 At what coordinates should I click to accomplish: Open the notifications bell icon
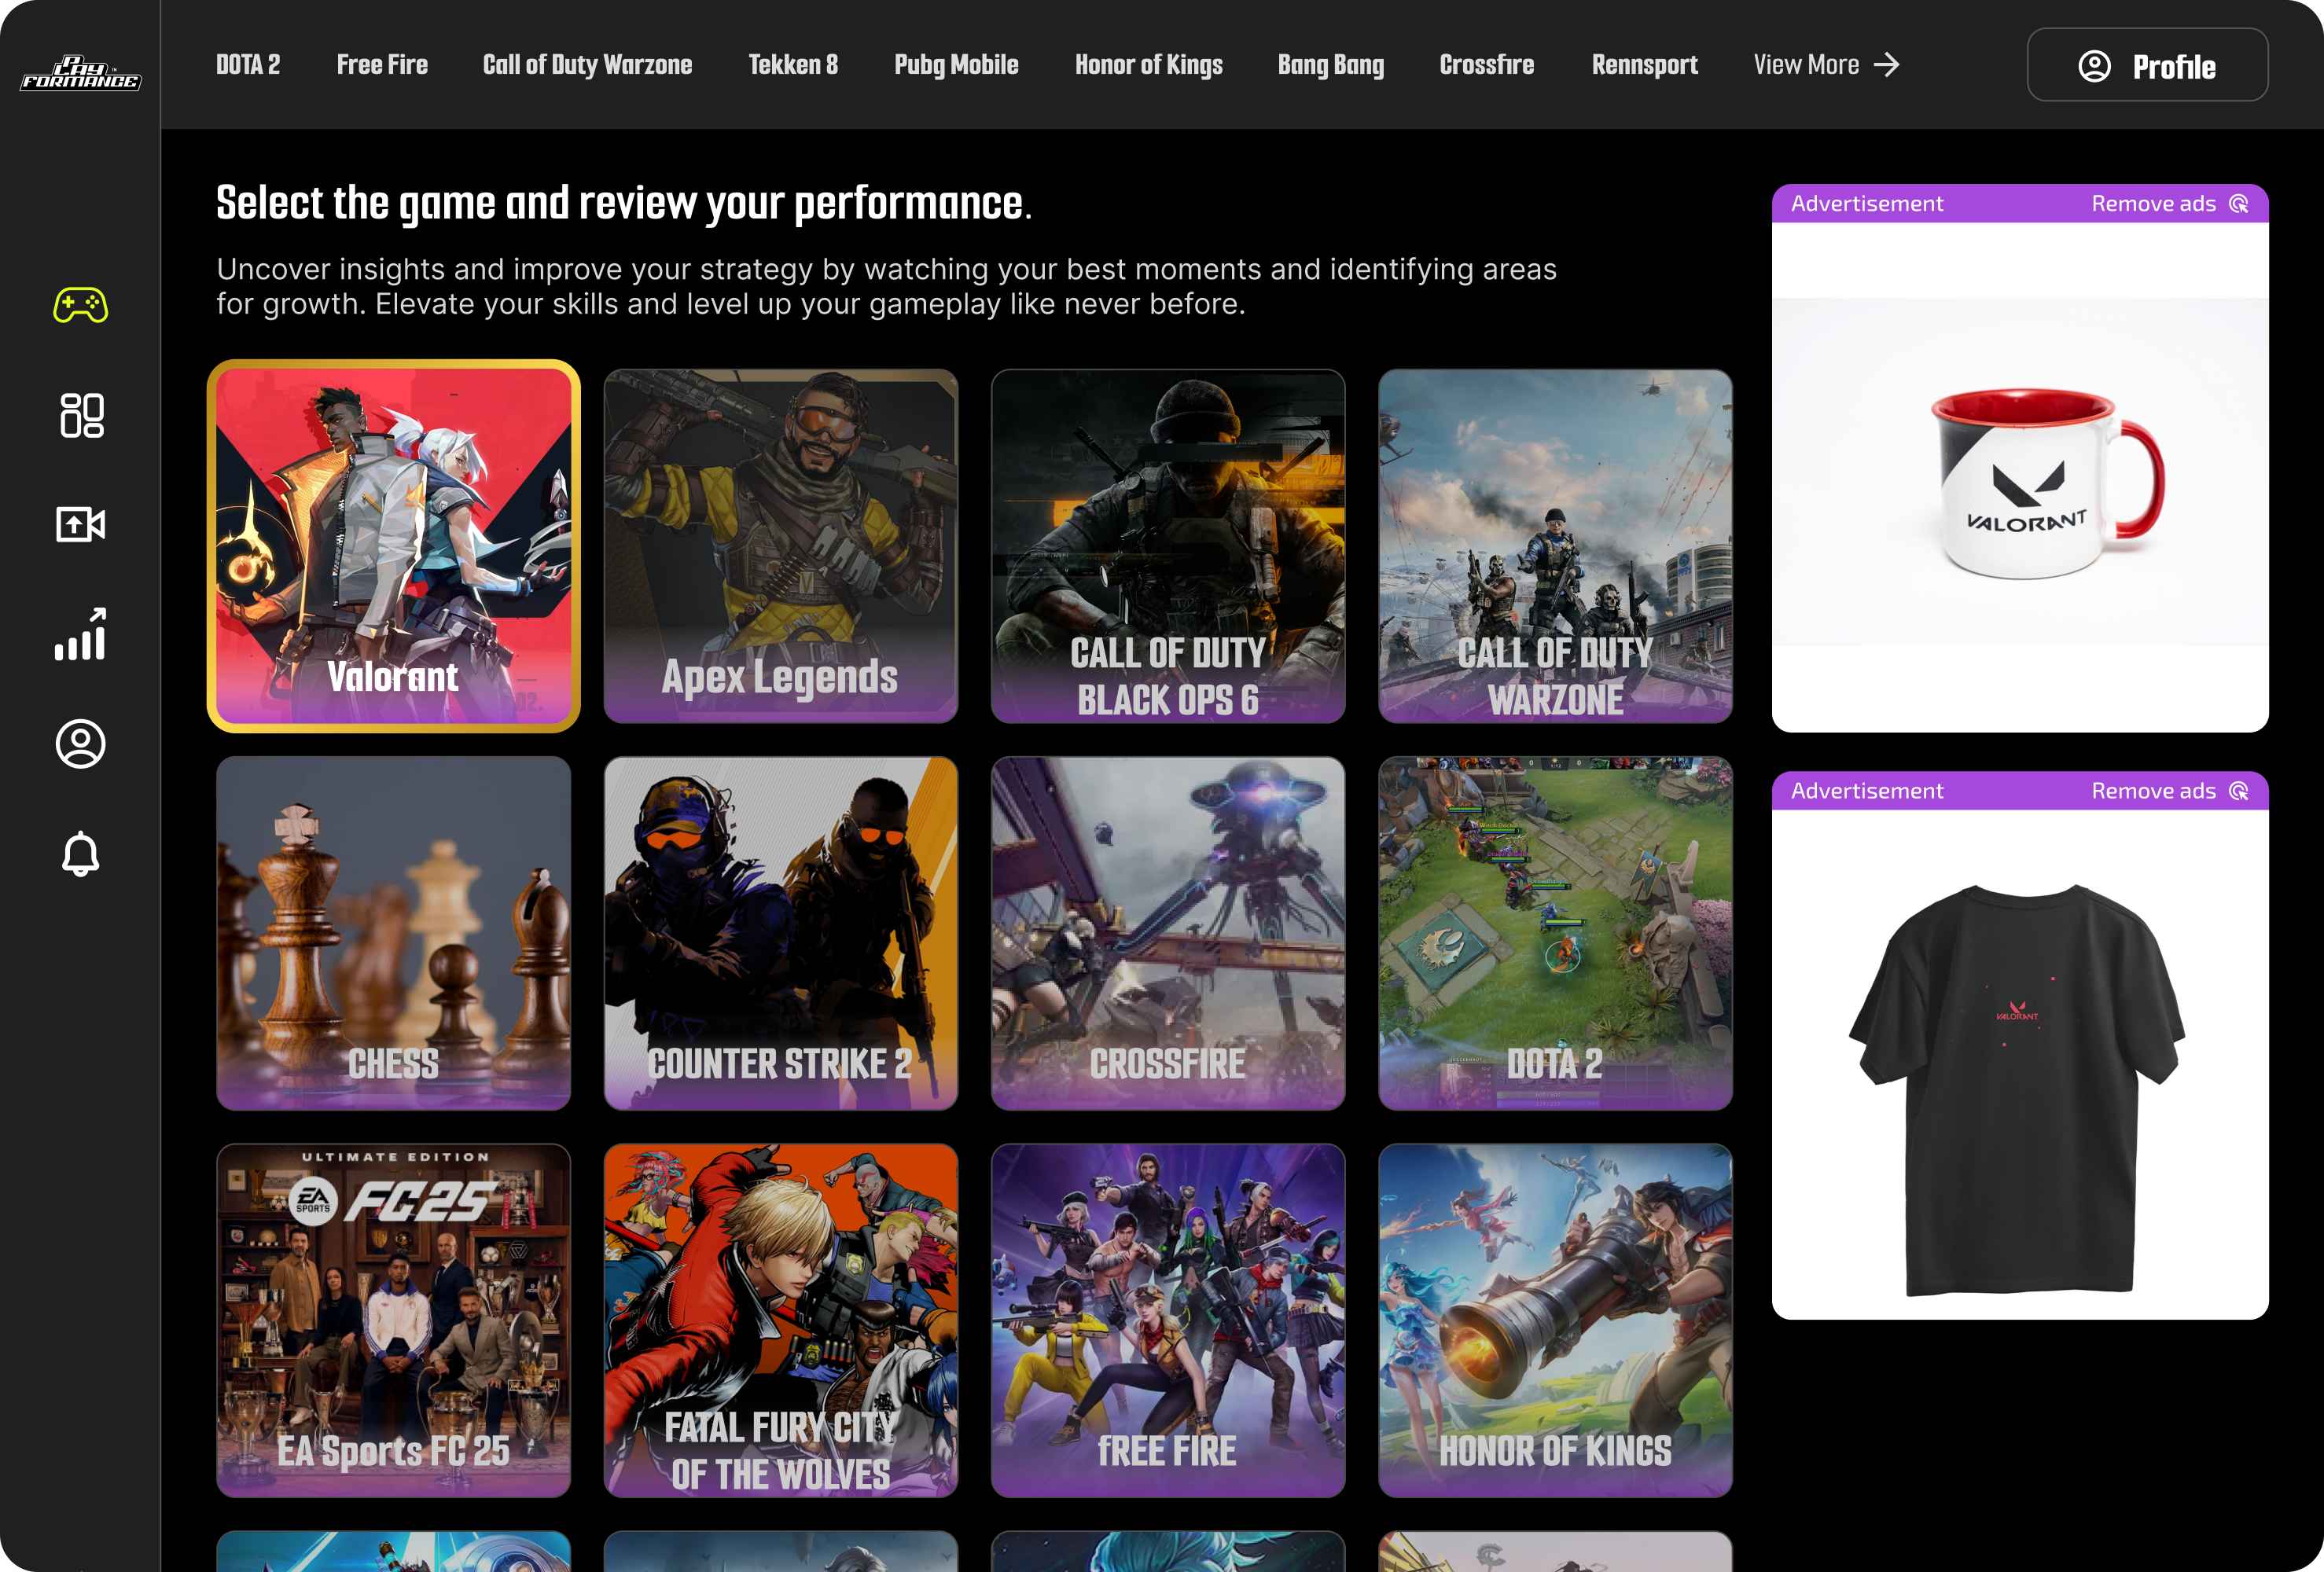point(80,854)
